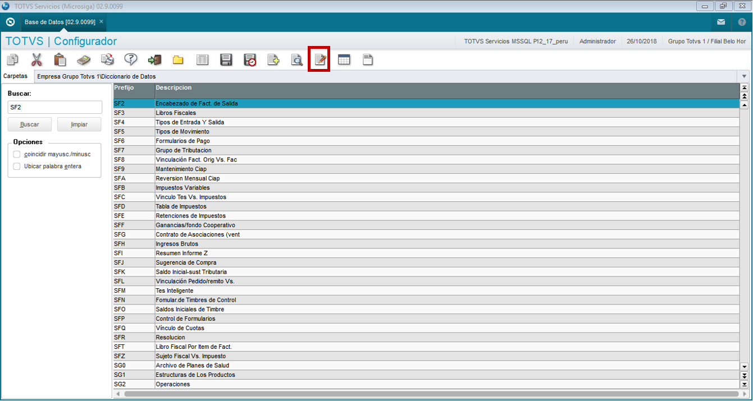Click the yellow folder icon
The width and height of the screenshot is (753, 401).
click(178, 60)
